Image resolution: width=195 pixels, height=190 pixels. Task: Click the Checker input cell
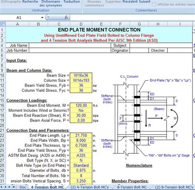coord(180,51)
